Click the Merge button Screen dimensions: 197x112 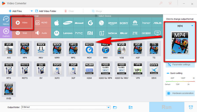97,11
